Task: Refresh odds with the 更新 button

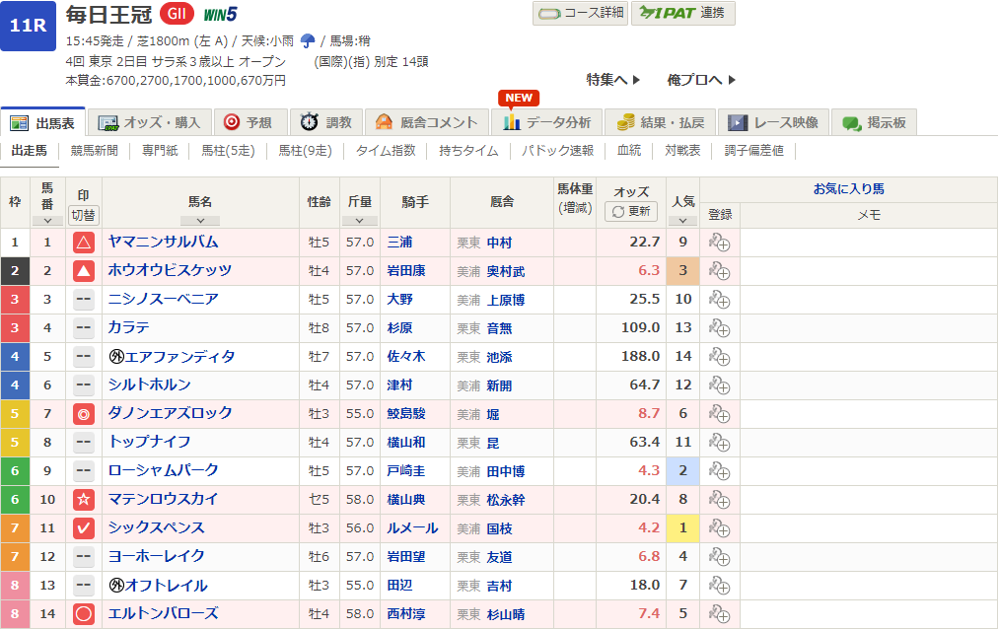Action: [631, 211]
